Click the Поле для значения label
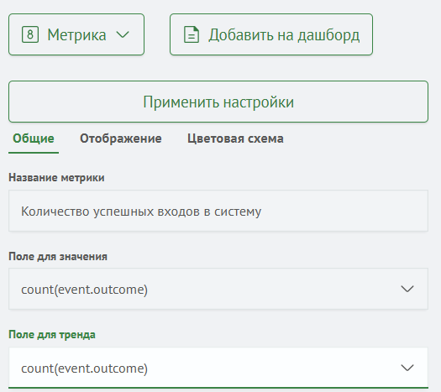441x392 pixels. click(x=58, y=257)
